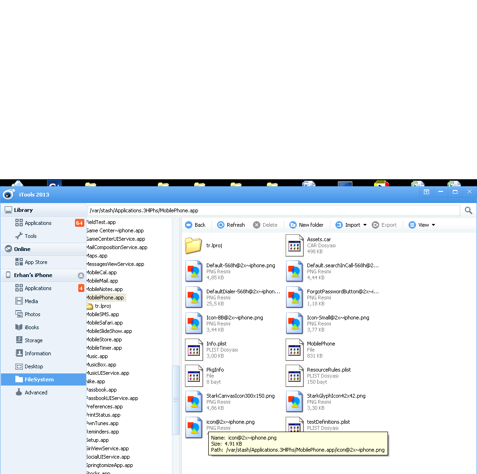Select tr.lproj folder icon in file pane
477x474 pixels.
pos(193,245)
